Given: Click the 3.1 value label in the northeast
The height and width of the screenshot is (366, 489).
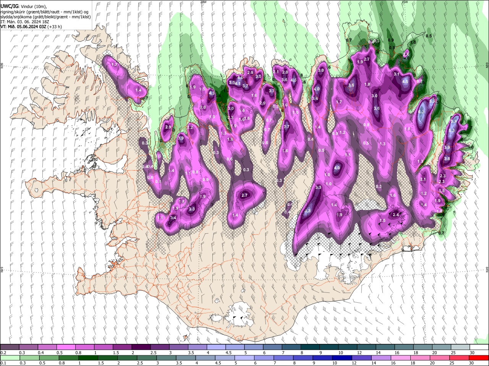Looking at the screenshot, I should point(397,74).
